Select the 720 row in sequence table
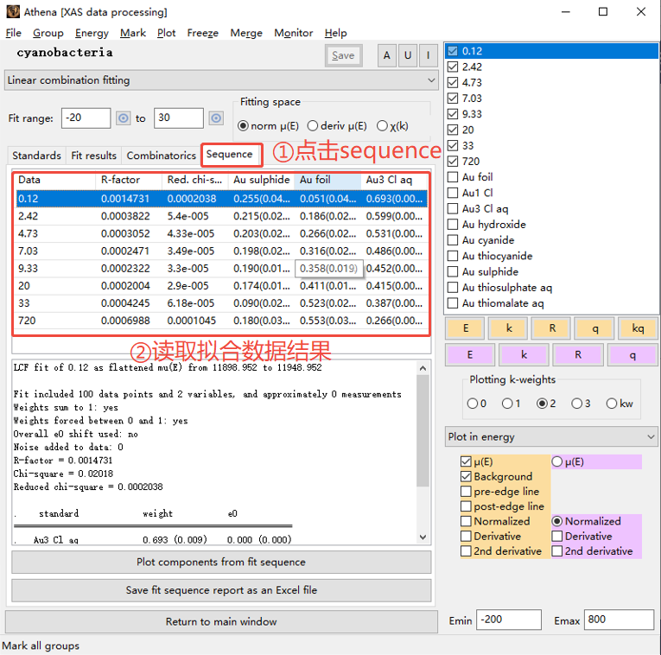Screen dimensions: 661x655 (222, 321)
